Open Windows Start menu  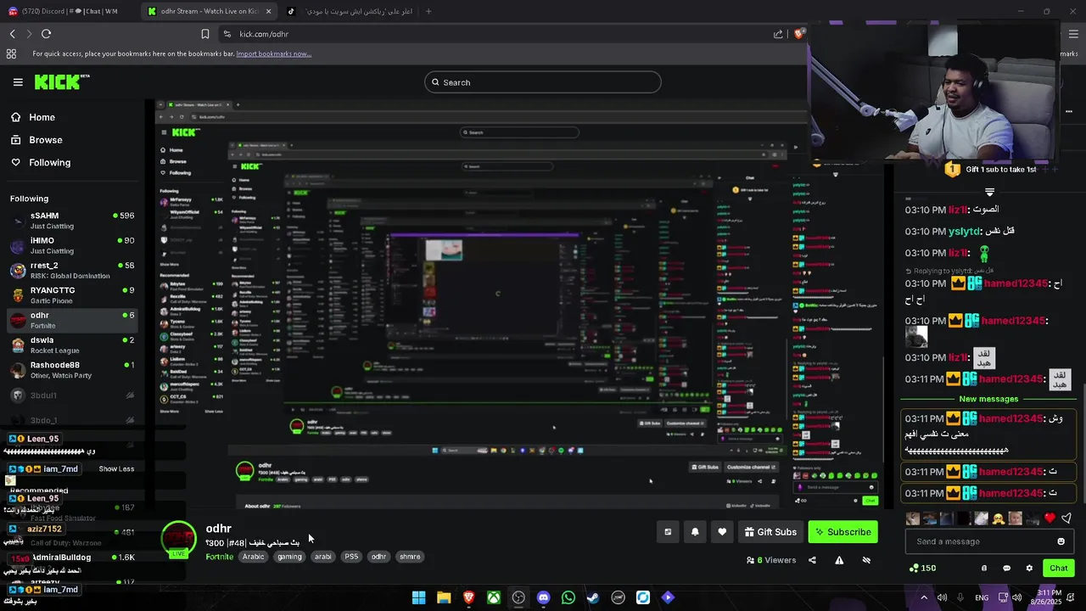click(418, 597)
